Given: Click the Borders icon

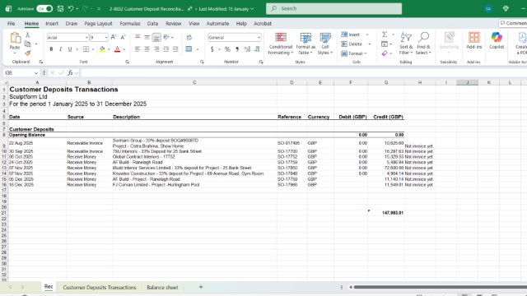Looking at the screenshot, I should [86, 49].
